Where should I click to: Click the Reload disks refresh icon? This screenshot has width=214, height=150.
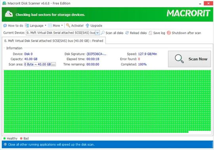tap(127, 33)
